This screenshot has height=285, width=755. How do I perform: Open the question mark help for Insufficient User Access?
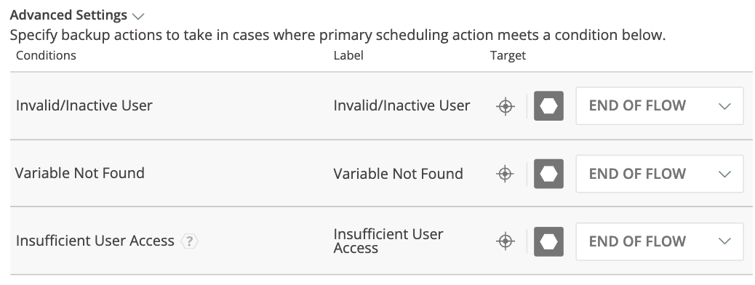tap(190, 241)
